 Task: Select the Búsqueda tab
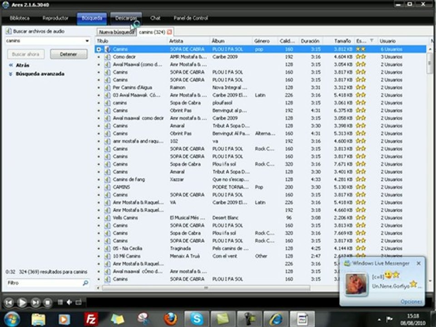coord(92,18)
